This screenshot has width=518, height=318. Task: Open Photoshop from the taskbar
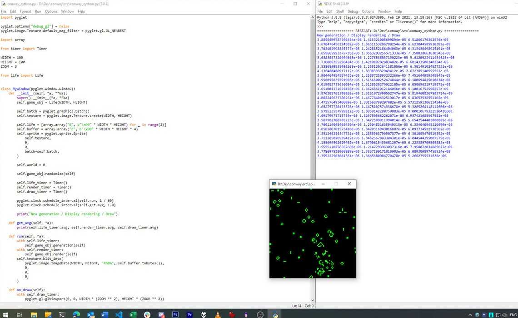coord(175,314)
